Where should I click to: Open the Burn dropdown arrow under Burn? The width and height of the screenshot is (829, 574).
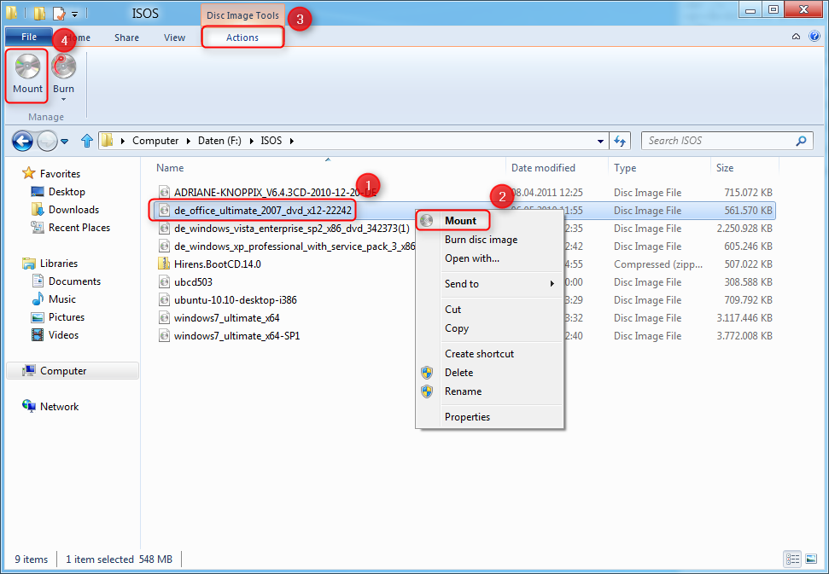[63, 99]
